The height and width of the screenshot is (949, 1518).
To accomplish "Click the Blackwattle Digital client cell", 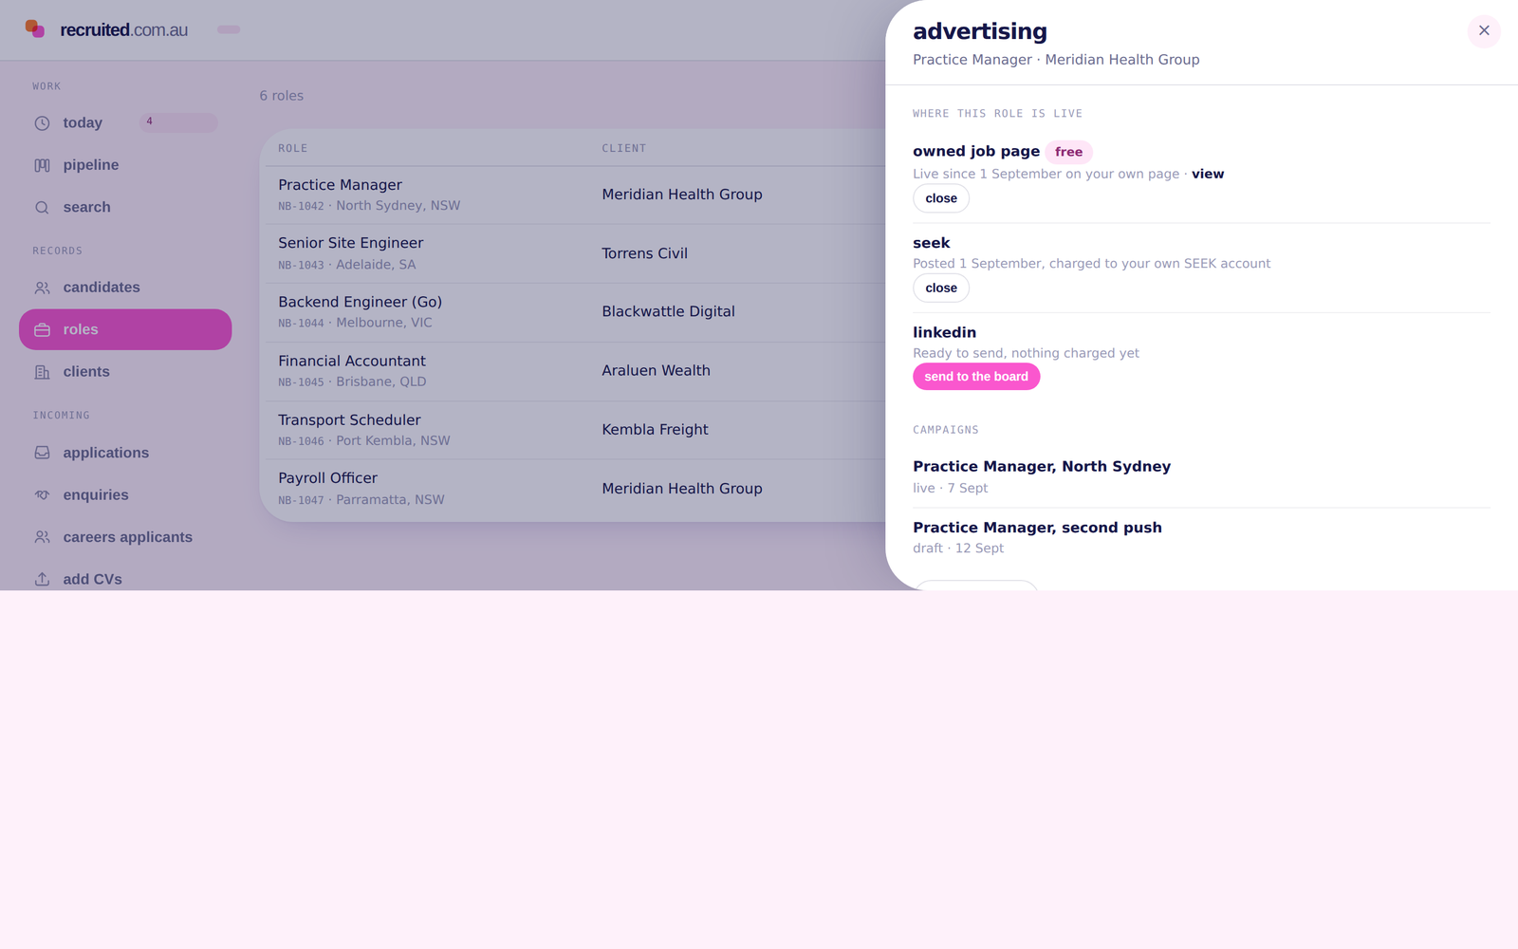I will (x=668, y=311).
